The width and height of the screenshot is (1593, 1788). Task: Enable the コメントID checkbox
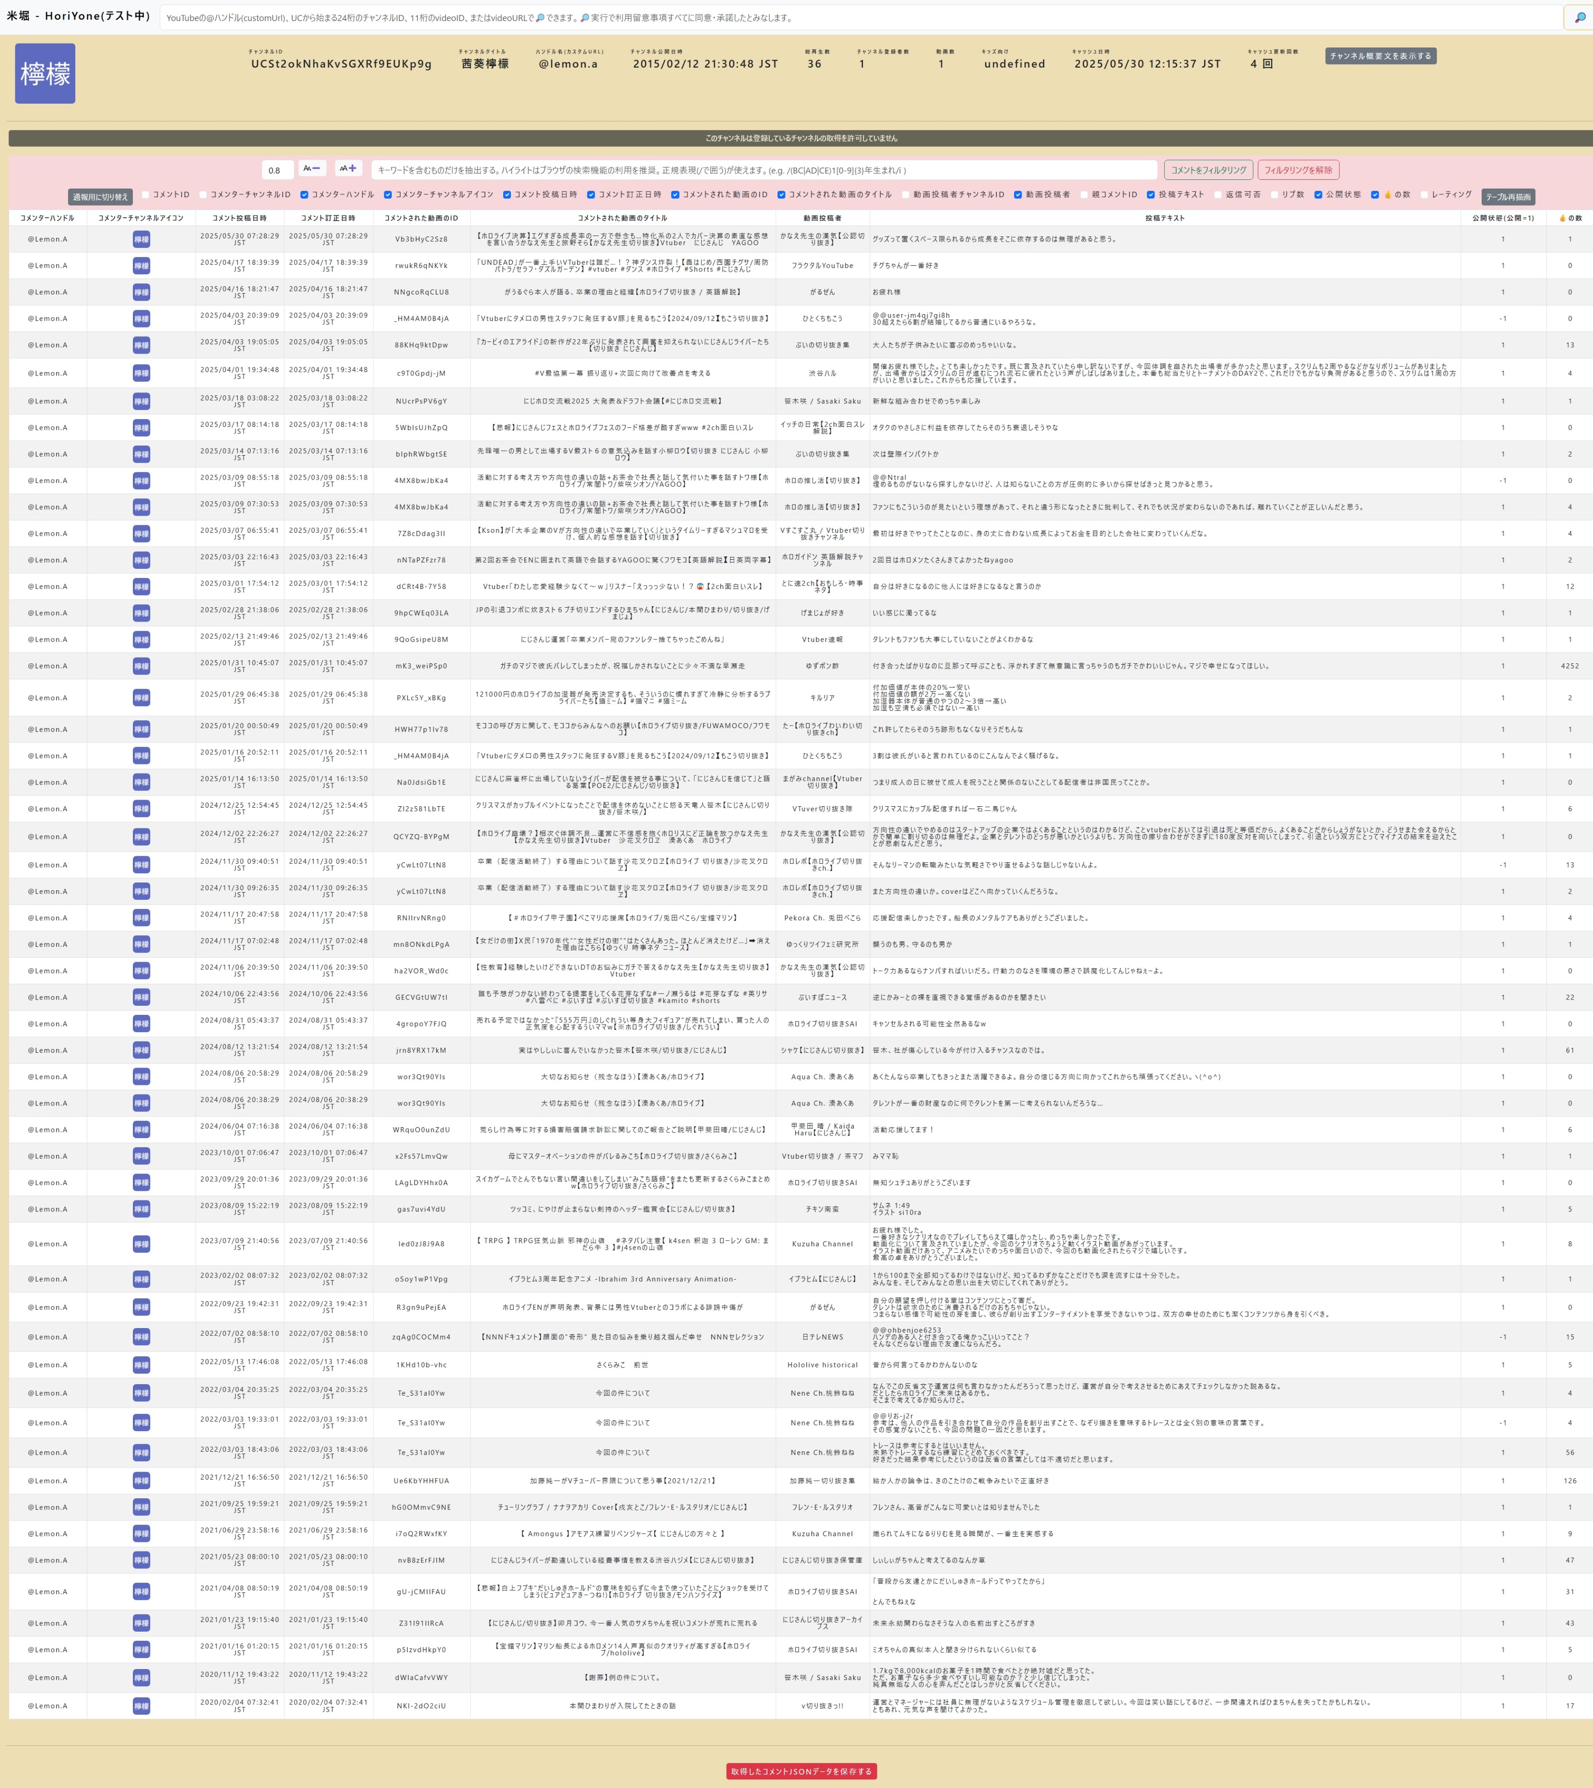(x=145, y=194)
